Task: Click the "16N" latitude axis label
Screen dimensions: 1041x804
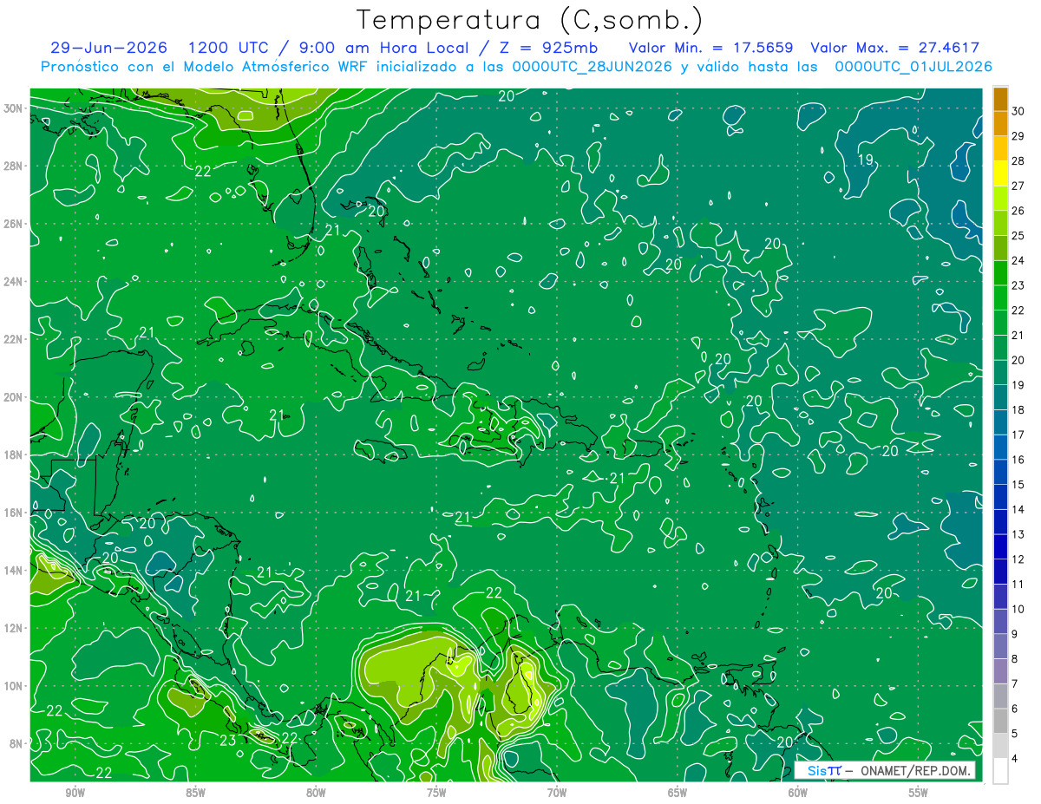Action: point(15,513)
